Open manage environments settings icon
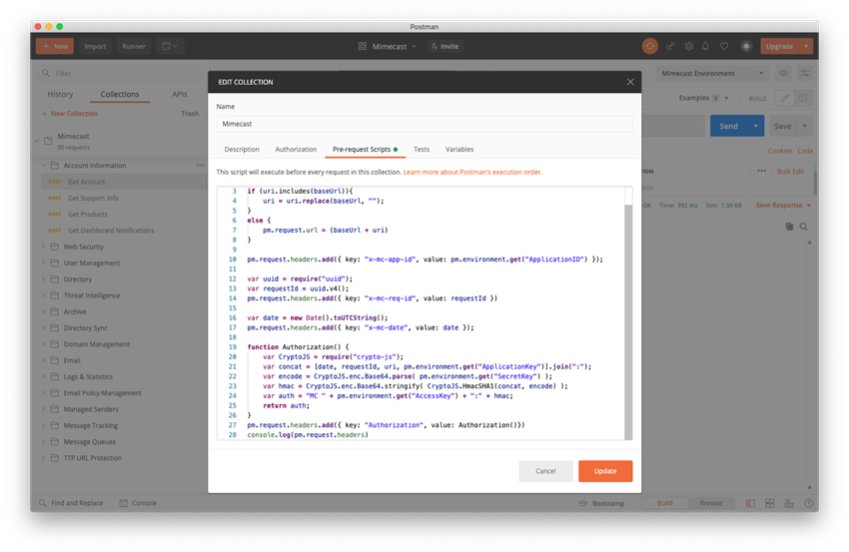 (805, 73)
